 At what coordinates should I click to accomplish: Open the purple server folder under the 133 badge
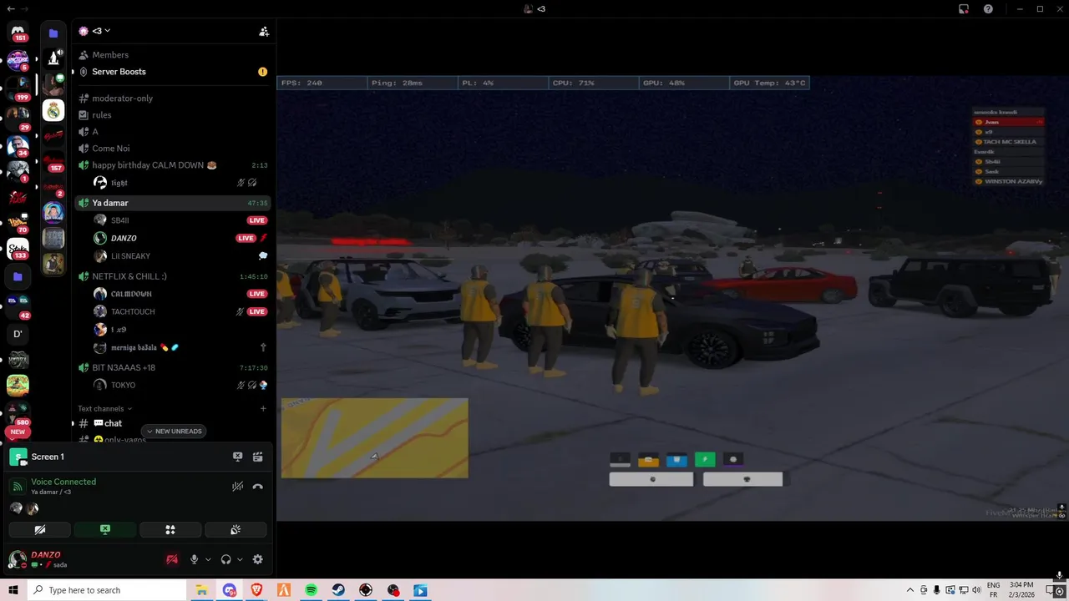(18, 276)
